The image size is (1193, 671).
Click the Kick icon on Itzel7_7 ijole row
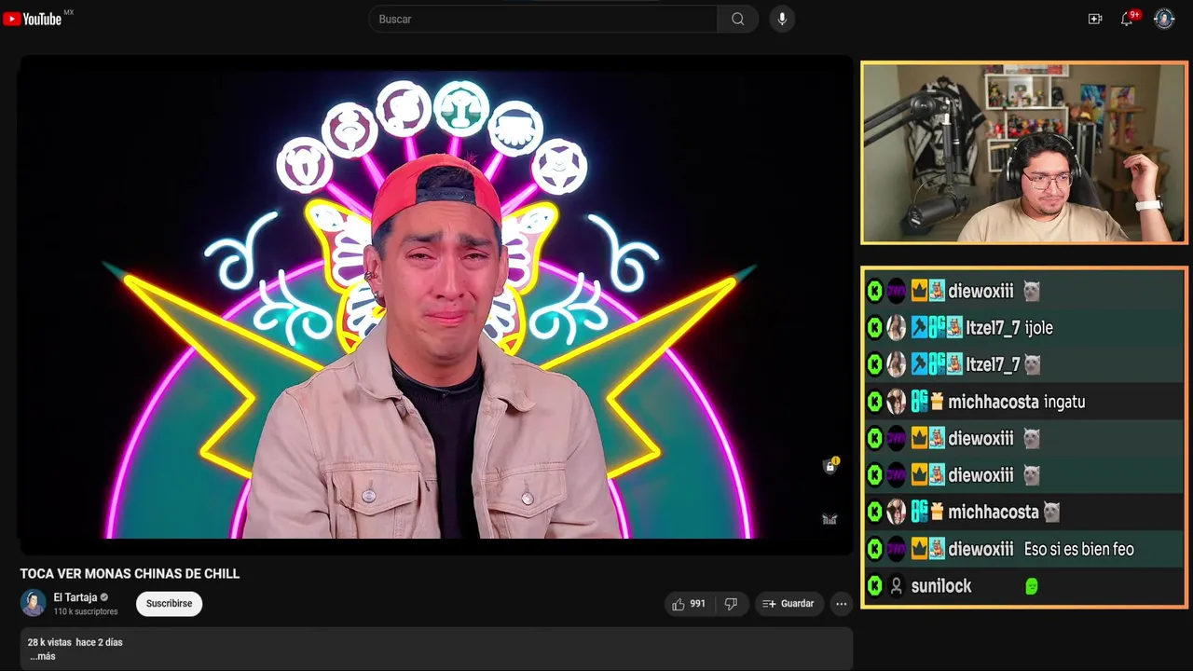874,327
